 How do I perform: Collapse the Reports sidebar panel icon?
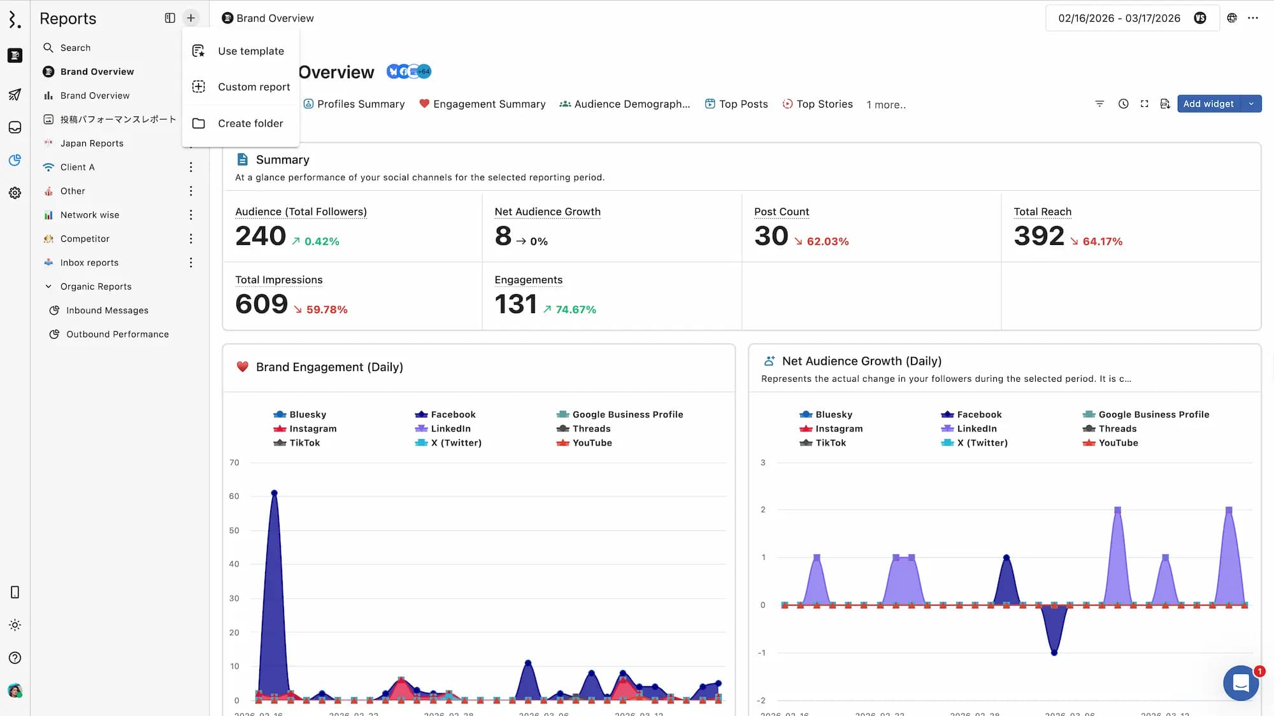[x=169, y=18]
